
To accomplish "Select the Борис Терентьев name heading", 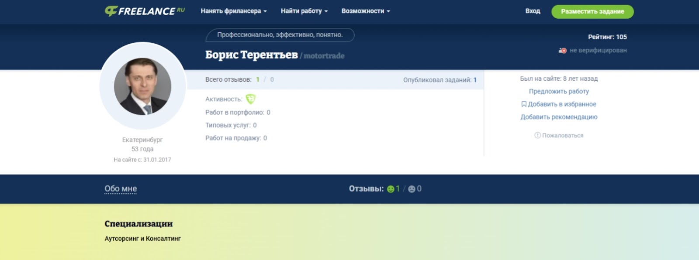I will point(252,55).
